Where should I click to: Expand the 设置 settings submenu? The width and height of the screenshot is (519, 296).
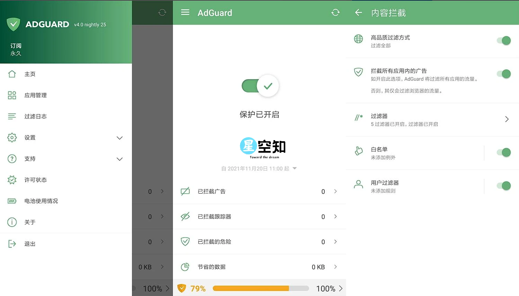pos(120,137)
